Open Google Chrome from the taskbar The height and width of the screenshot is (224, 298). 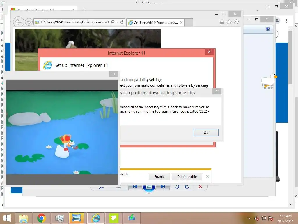41,218
